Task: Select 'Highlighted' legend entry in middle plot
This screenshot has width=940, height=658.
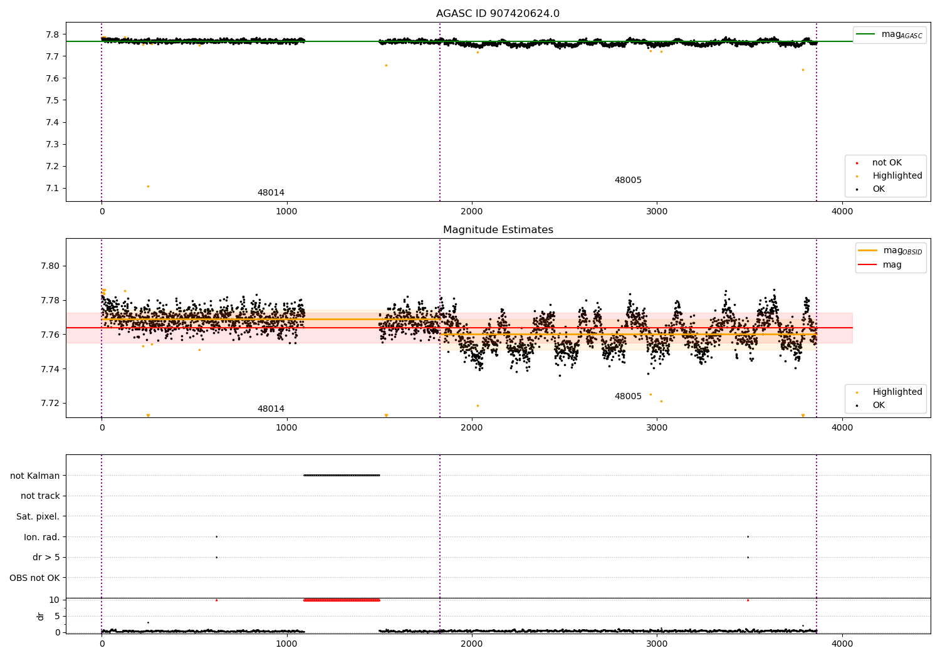Action: pos(897,392)
